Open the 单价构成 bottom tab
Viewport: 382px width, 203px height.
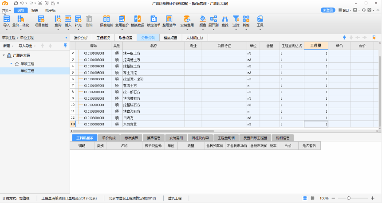(108, 138)
